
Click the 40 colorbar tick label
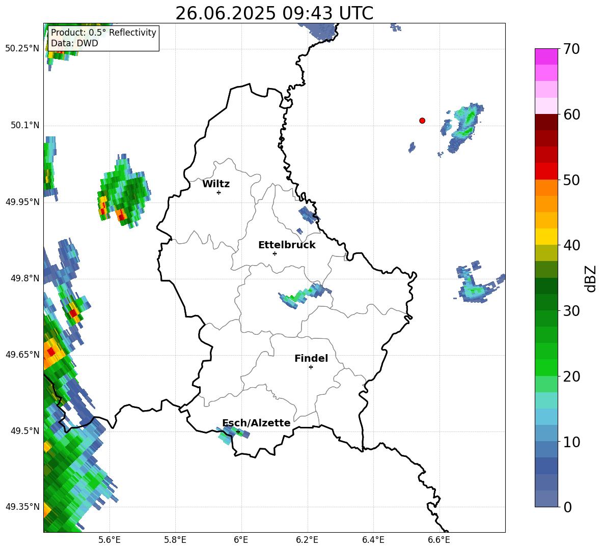(571, 245)
